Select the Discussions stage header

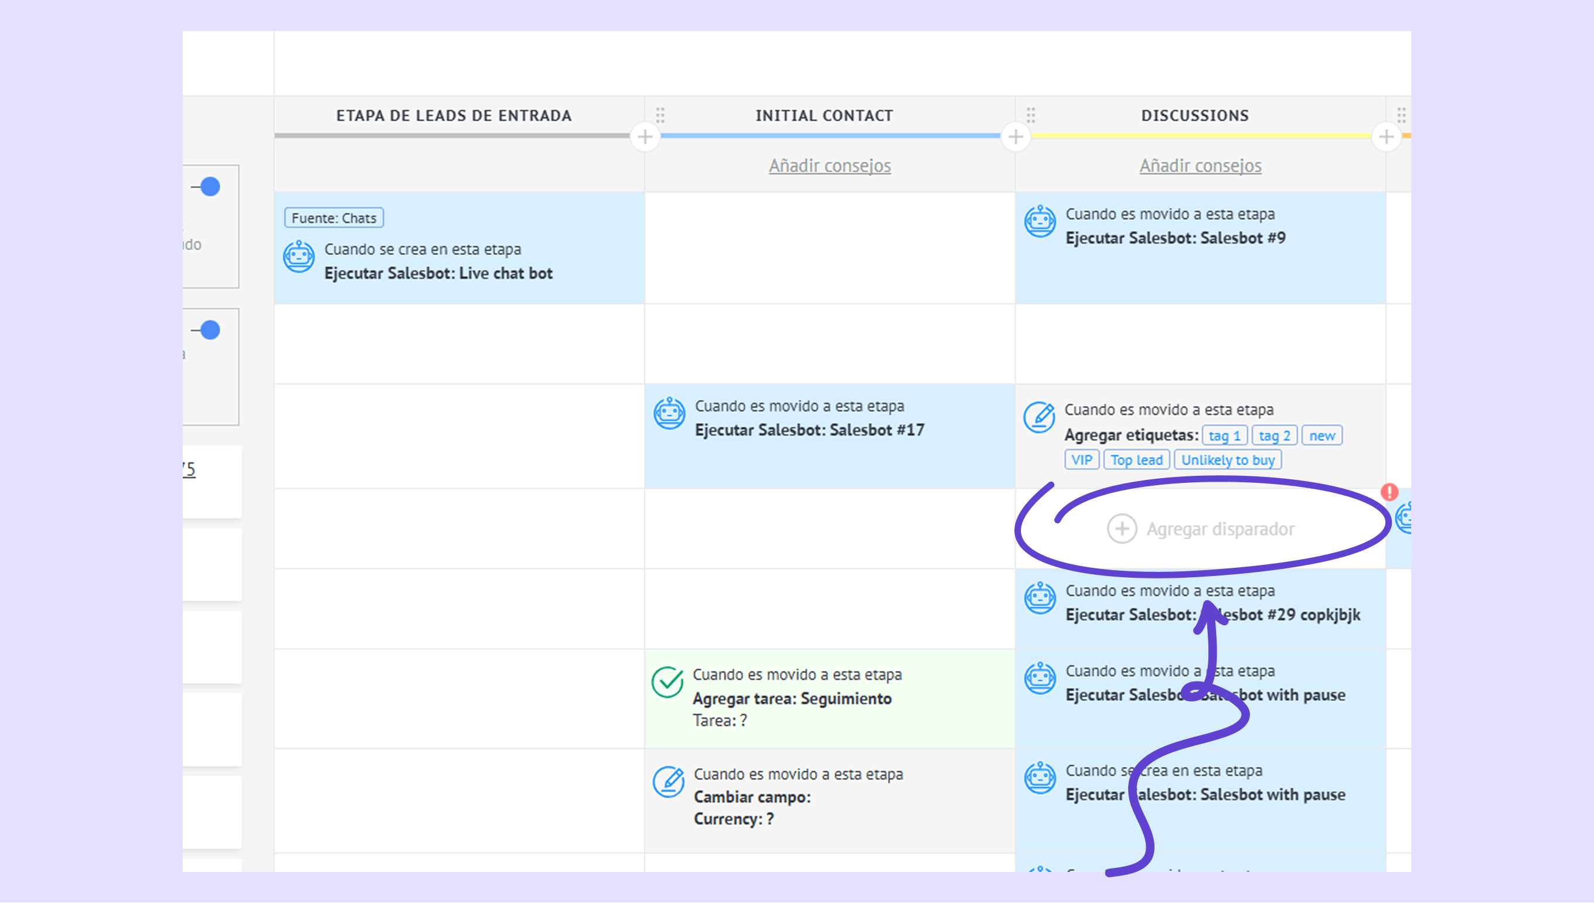tap(1194, 115)
